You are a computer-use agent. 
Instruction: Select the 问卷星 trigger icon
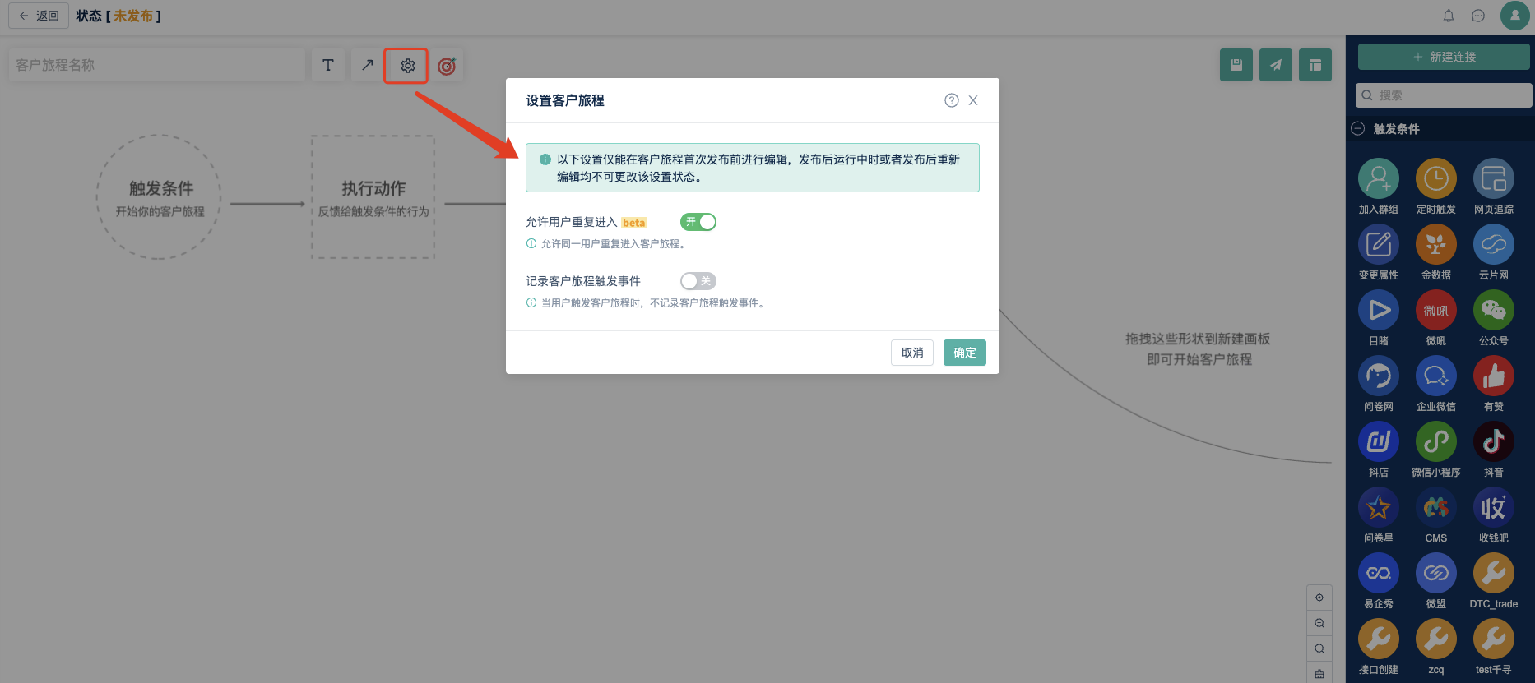click(x=1379, y=507)
